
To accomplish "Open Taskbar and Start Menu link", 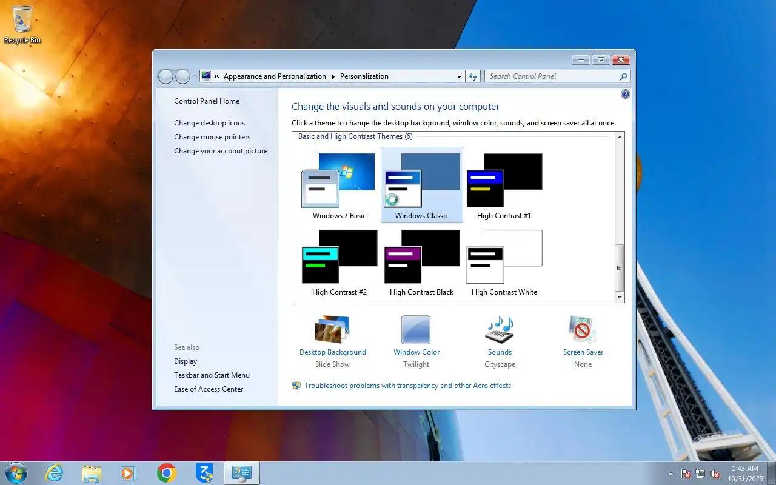I will 212,375.
